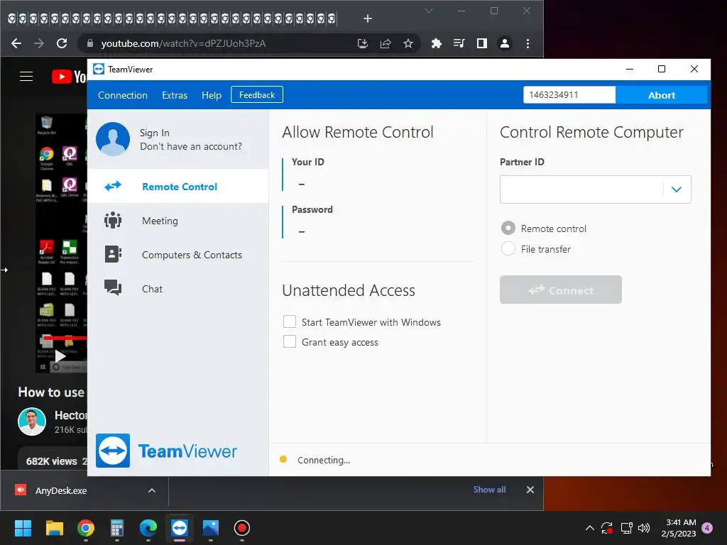Open Google Chrome from the taskbar
This screenshot has width=727, height=545.
pos(86,528)
